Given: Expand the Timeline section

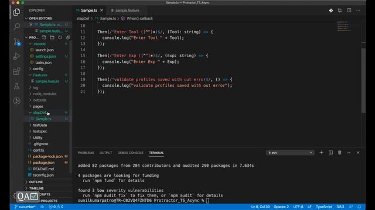Looking at the screenshot, I should click(36, 188).
